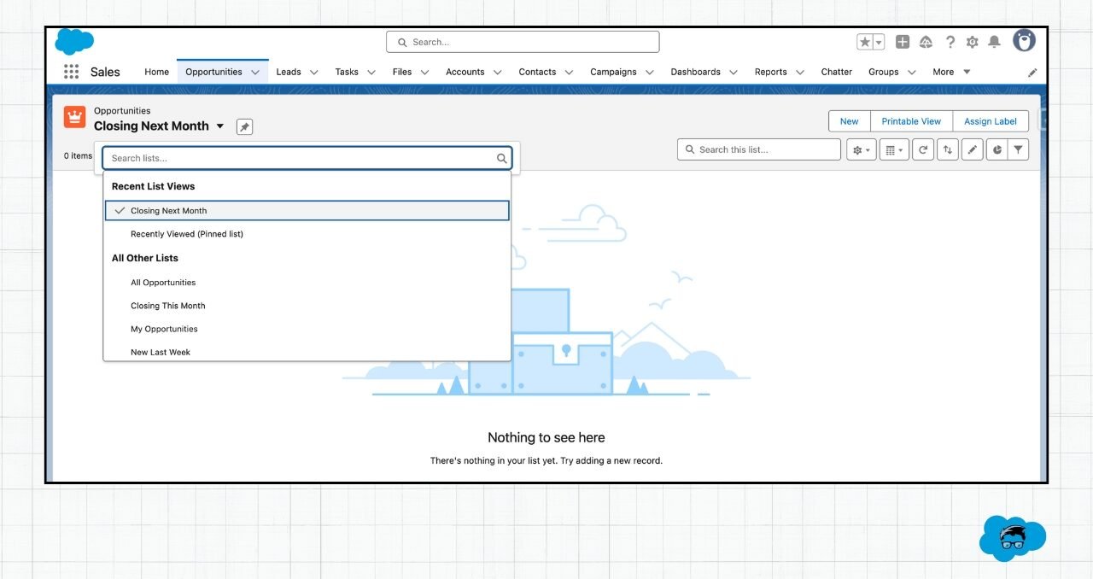
Task: Select New Last Week list view
Action: pos(307,351)
